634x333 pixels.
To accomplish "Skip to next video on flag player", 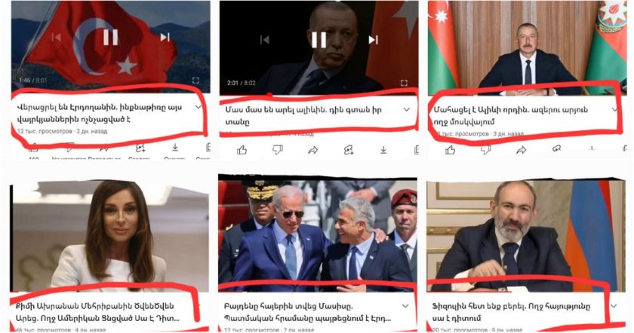I will pyautogui.click(x=165, y=37).
